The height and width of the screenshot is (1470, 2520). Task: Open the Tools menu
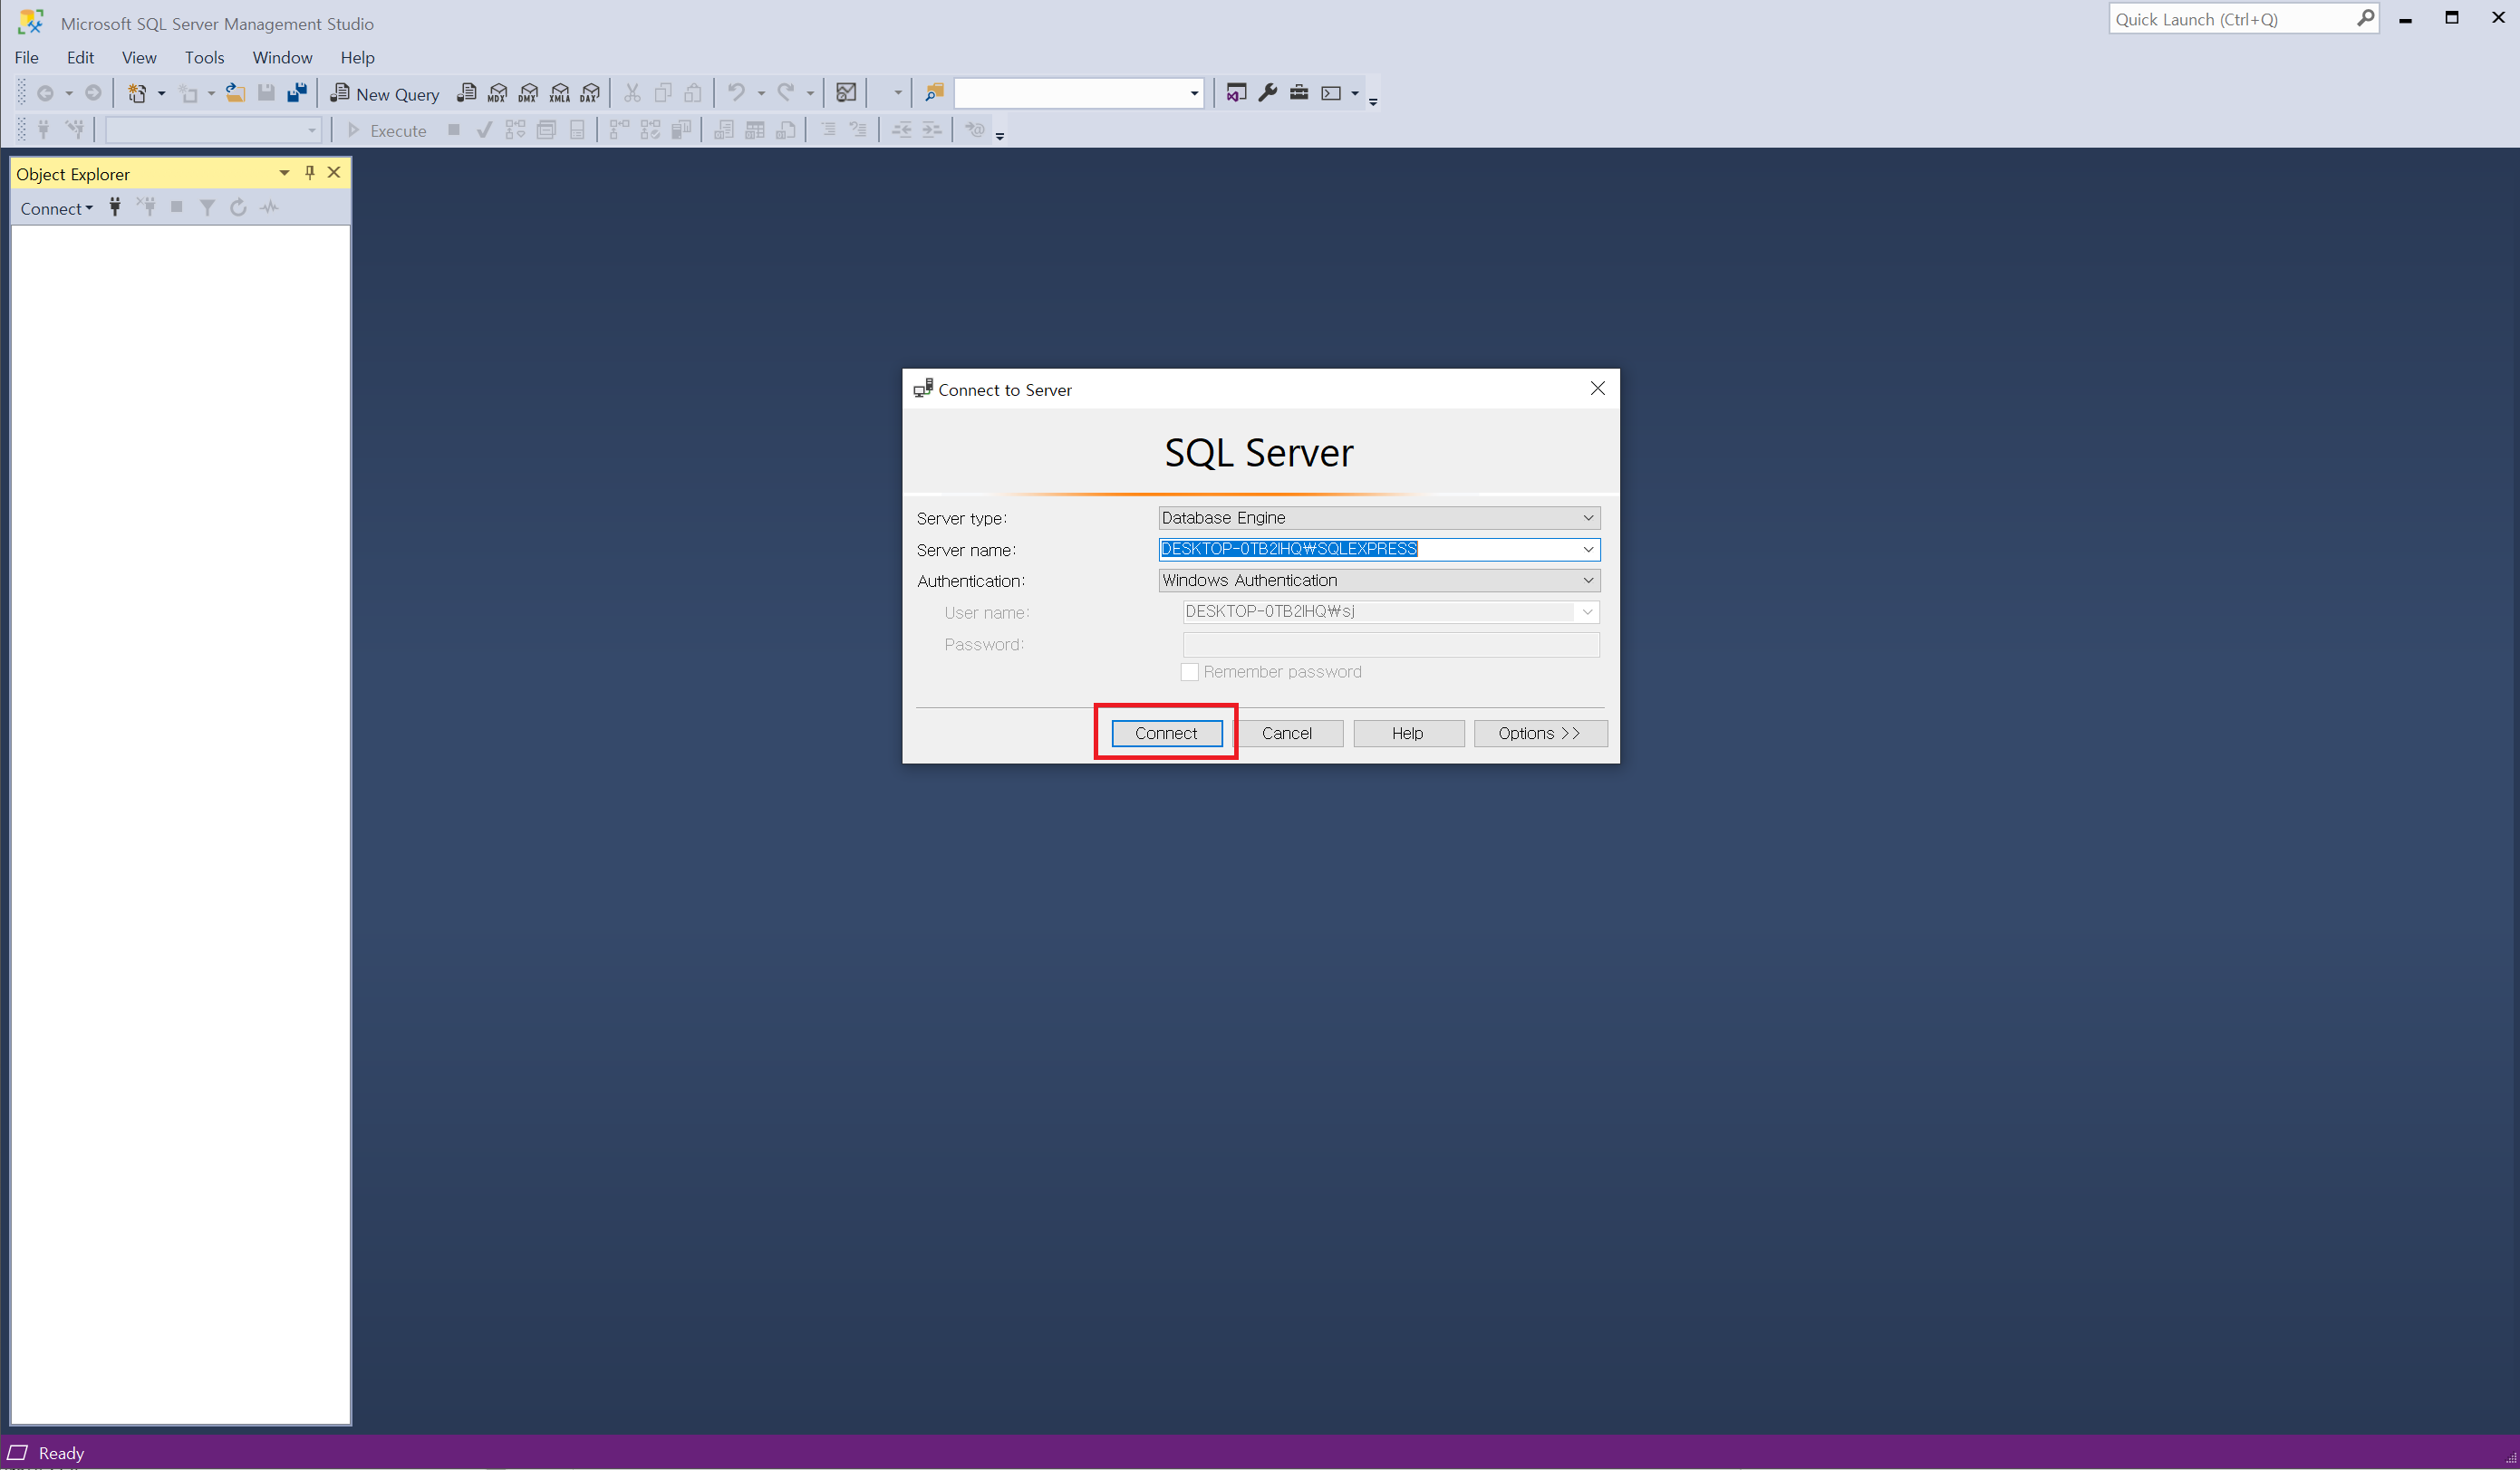coord(204,58)
